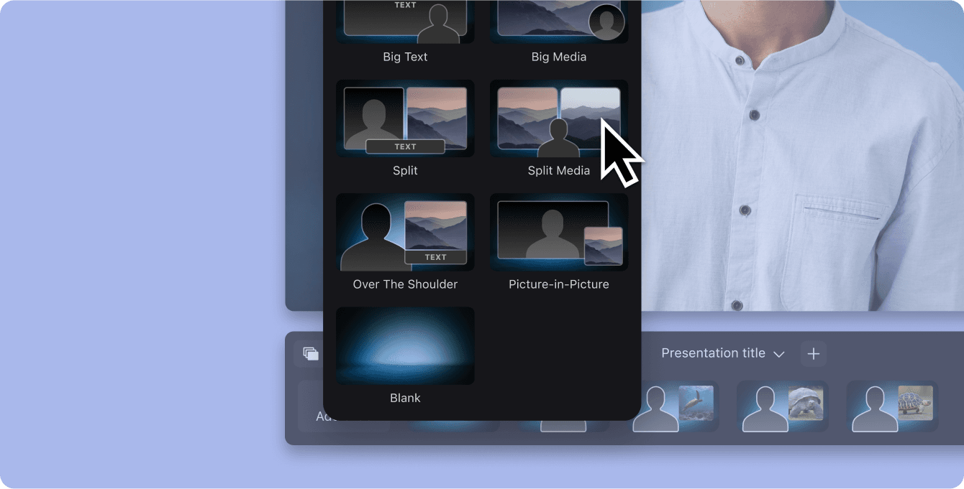
Task: Select the giant tortoise slide thumbnail
Action: 783,406
